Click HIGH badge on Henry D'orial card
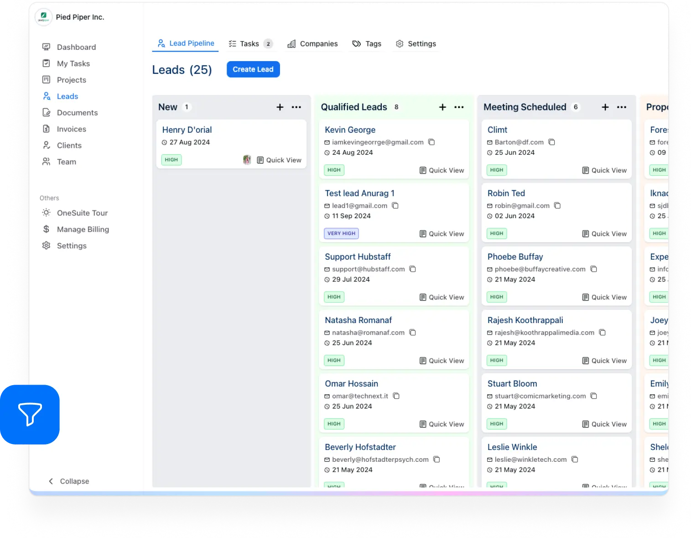 171,160
